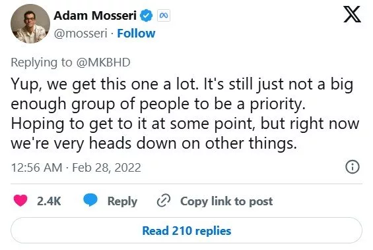The height and width of the screenshot is (250, 373).
Task: Click the Meta affiliation badge icon
Action: point(164,16)
